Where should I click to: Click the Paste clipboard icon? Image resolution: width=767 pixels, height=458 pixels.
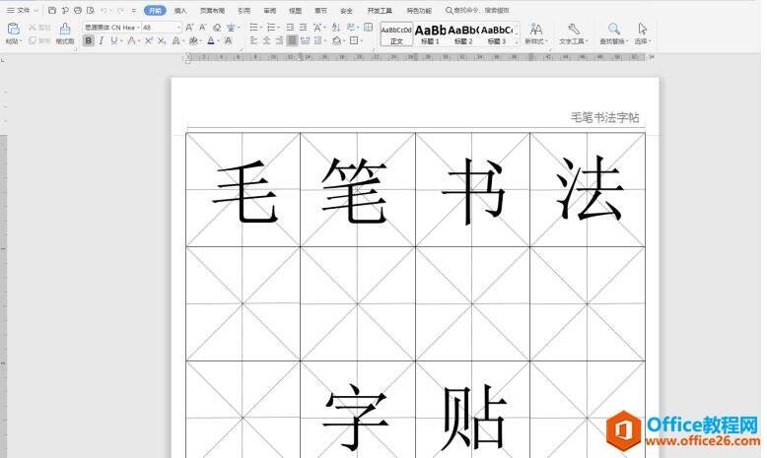[x=13, y=30]
